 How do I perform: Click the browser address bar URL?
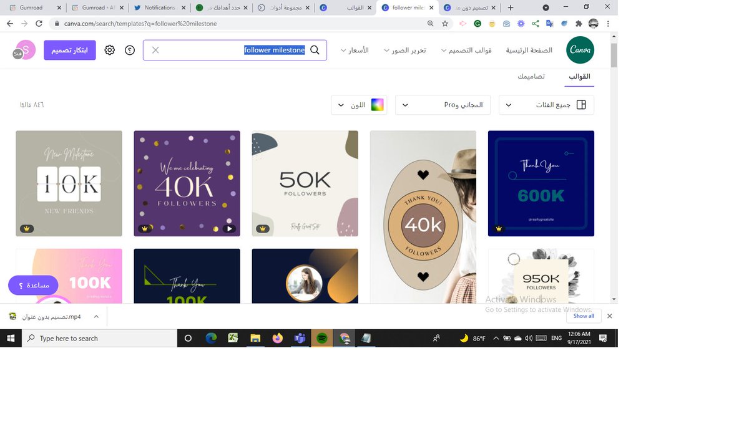140,24
